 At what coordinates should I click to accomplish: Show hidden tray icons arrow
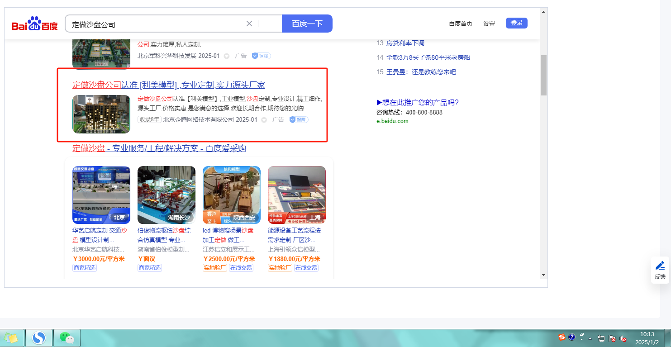(590, 338)
